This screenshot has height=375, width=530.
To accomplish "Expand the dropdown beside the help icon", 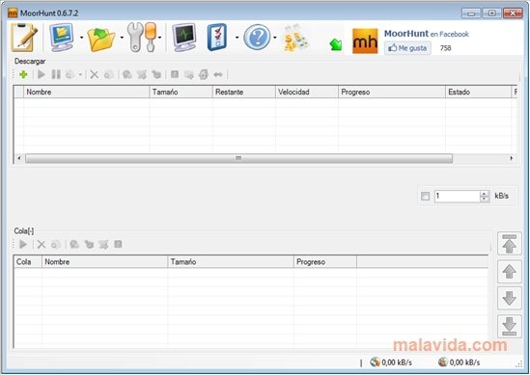I will click(x=275, y=38).
